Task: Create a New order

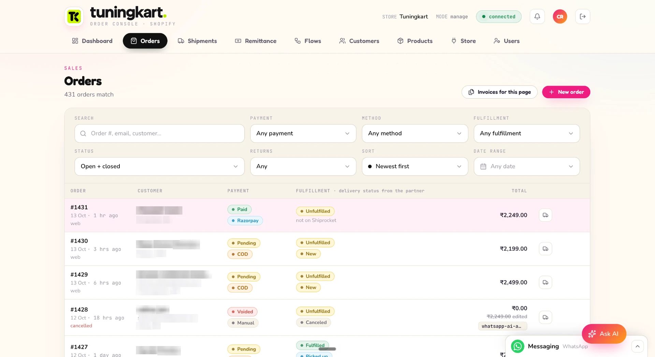Action: click(x=566, y=92)
